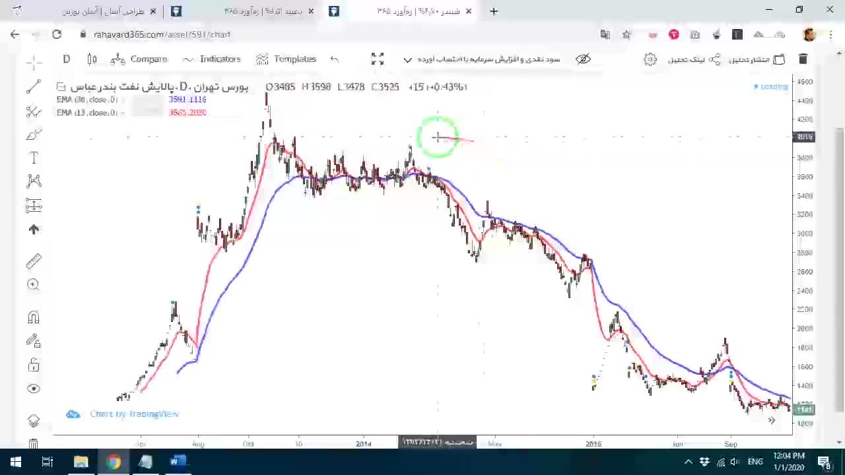
Task: Toggle the crossed-eye visibility icon in top toolbar
Action: coord(583,59)
